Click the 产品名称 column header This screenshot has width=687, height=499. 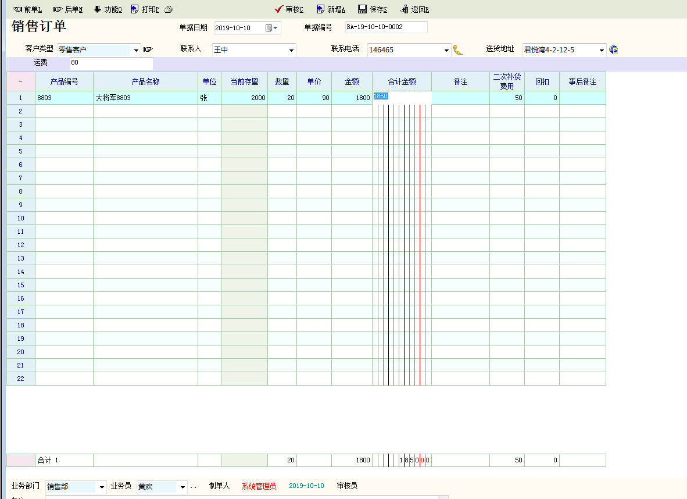(145, 81)
